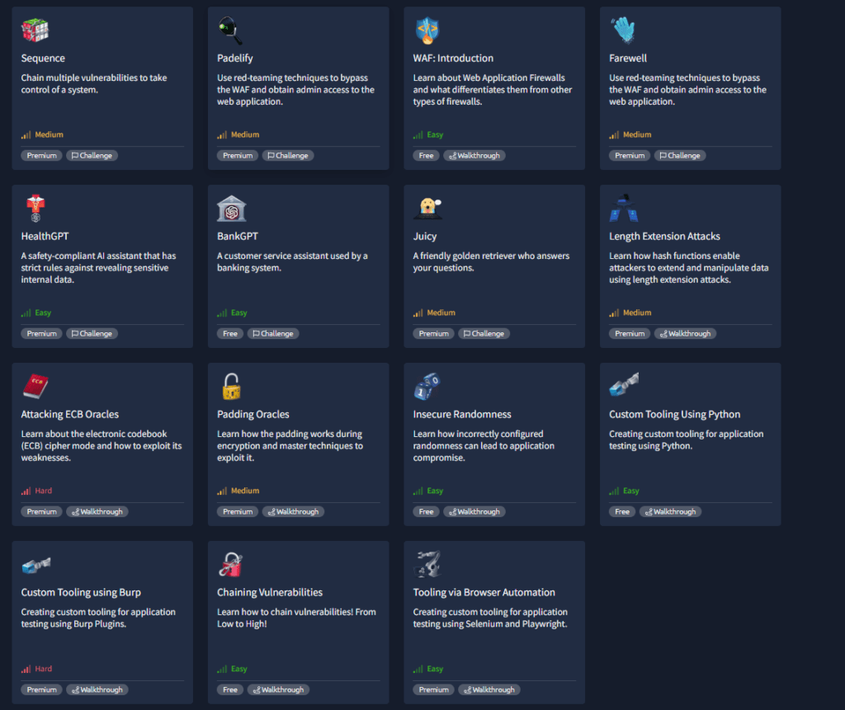
Task: Click the Premium tag on Juicy card
Action: click(x=433, y=334)
